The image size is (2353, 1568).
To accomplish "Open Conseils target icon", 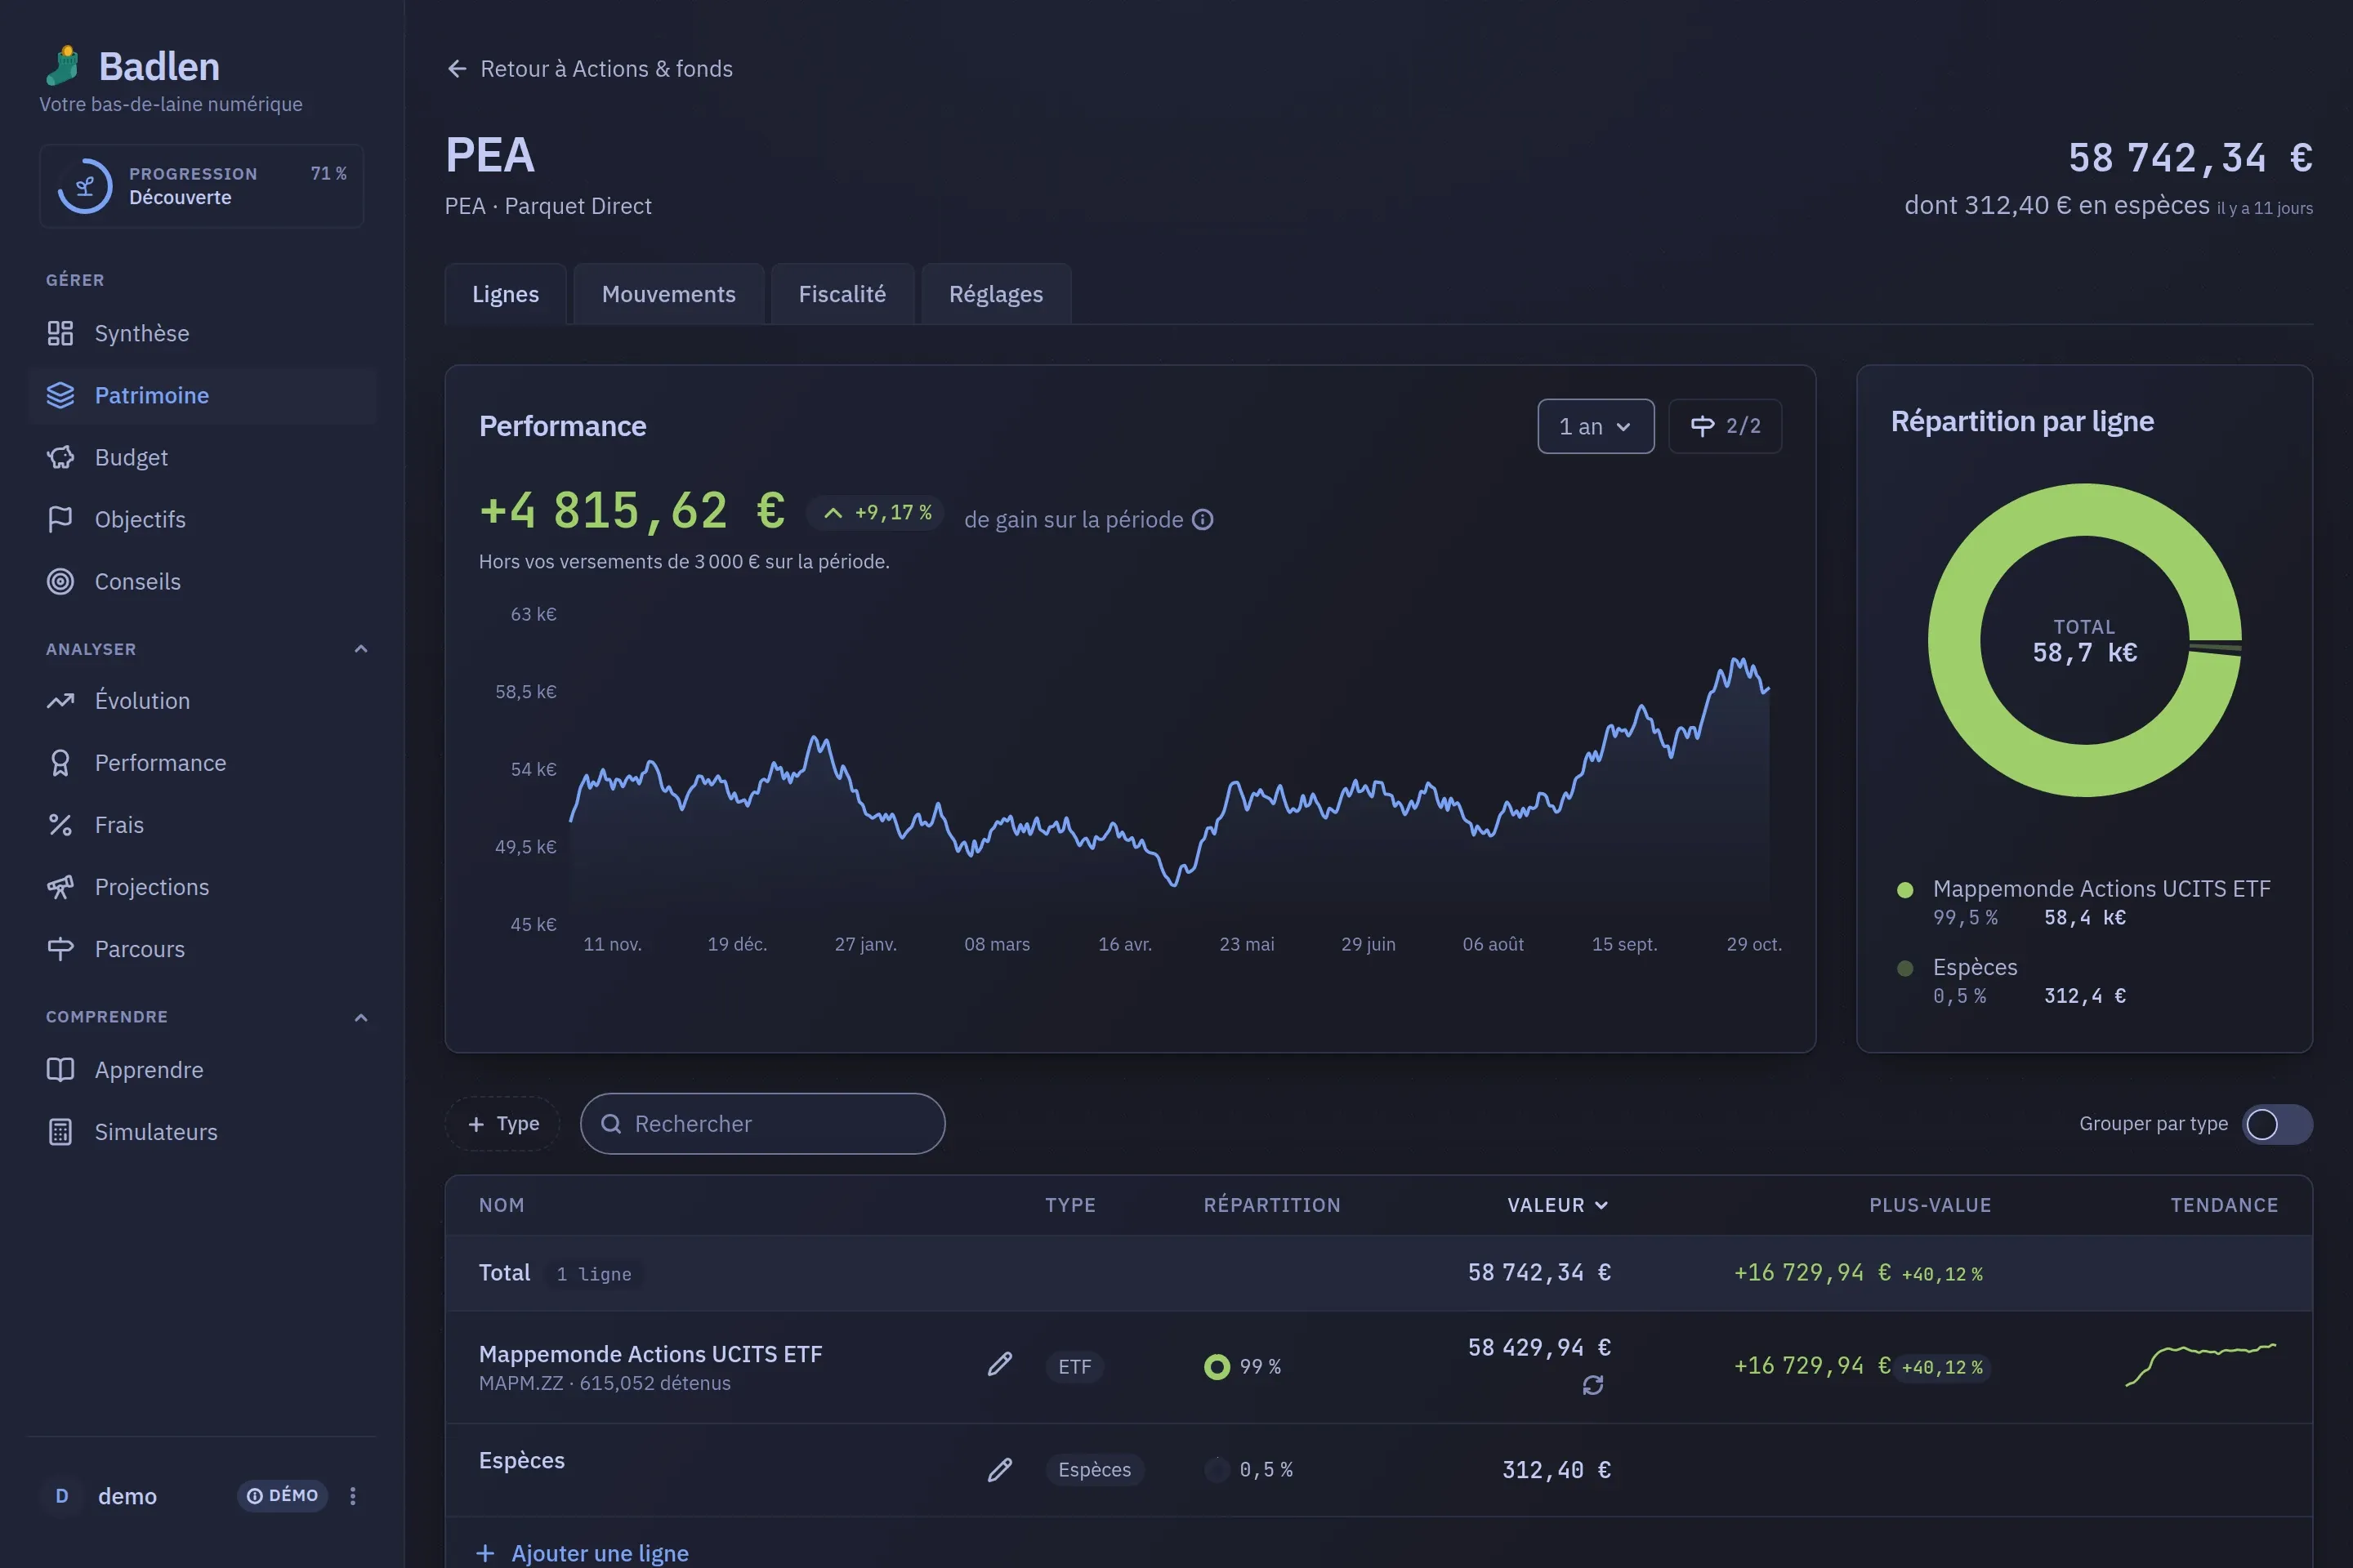I will click(60, 581).
